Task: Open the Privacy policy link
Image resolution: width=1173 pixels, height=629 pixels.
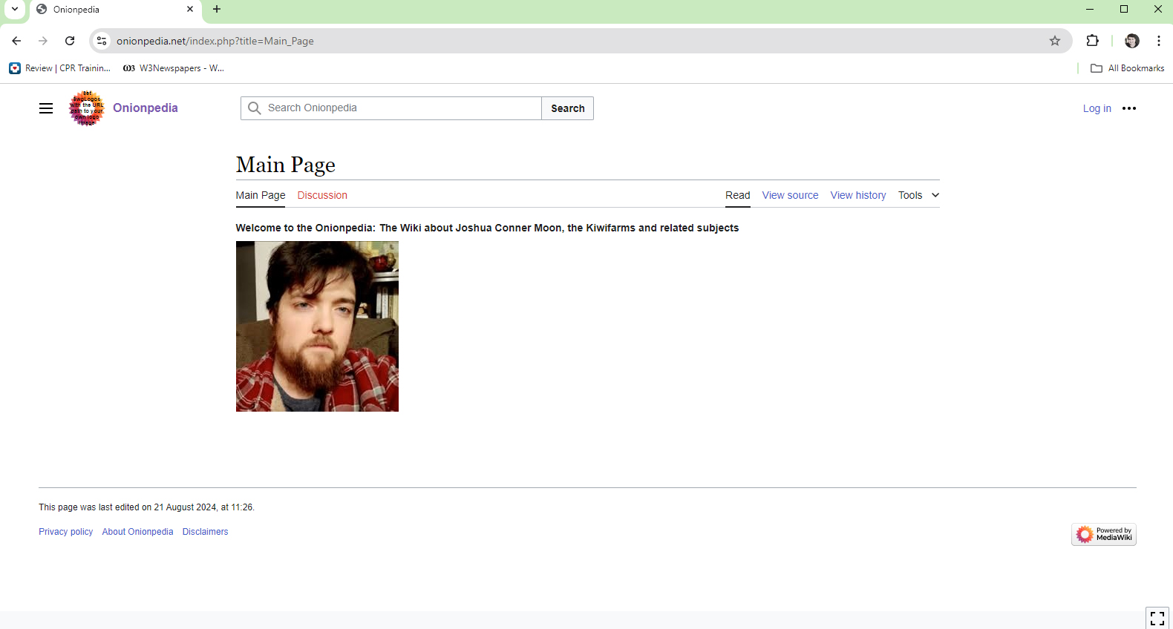Action: (x=66, y=532)
